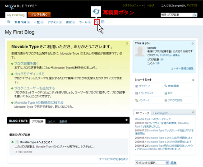Image resolution: width=203 pixels, height=167 pixels.
Task: Click the orange ブログを書く button
Action: pos(39,14)
